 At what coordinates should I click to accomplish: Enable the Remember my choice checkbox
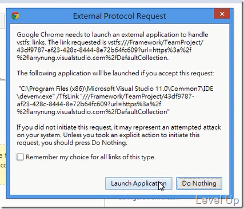pyautogui.click(x=20, y=157)
